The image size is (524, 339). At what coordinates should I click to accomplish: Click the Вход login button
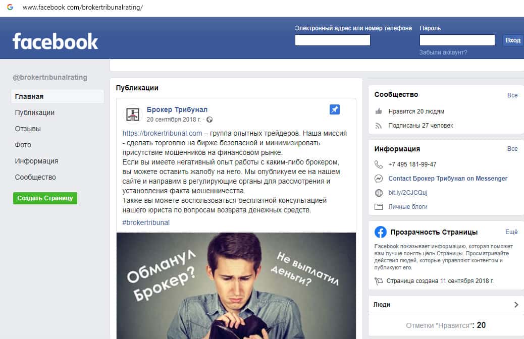pyautogui.click(x=512, y=40)
